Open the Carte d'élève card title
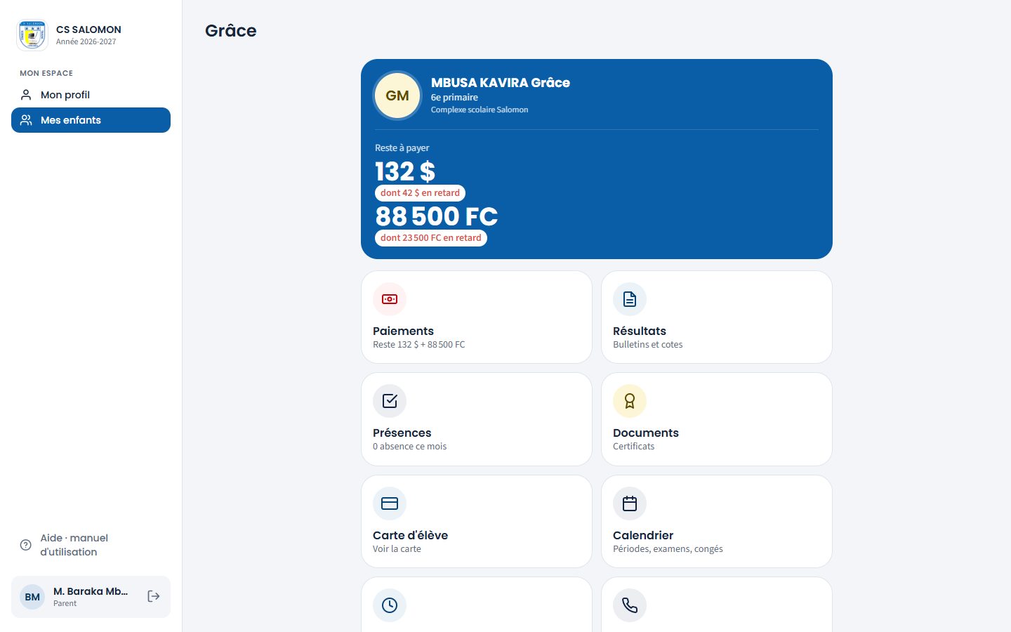This screenshot has width=1011, height=632. click(410, 535)
